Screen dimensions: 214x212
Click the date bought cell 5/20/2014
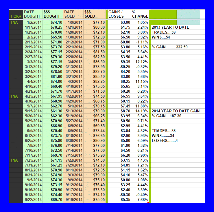coord(33,116)
